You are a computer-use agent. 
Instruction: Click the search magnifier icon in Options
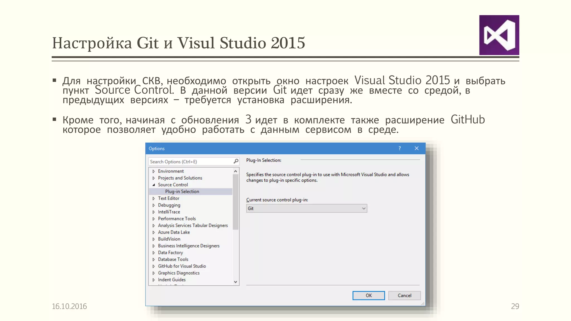236,161
